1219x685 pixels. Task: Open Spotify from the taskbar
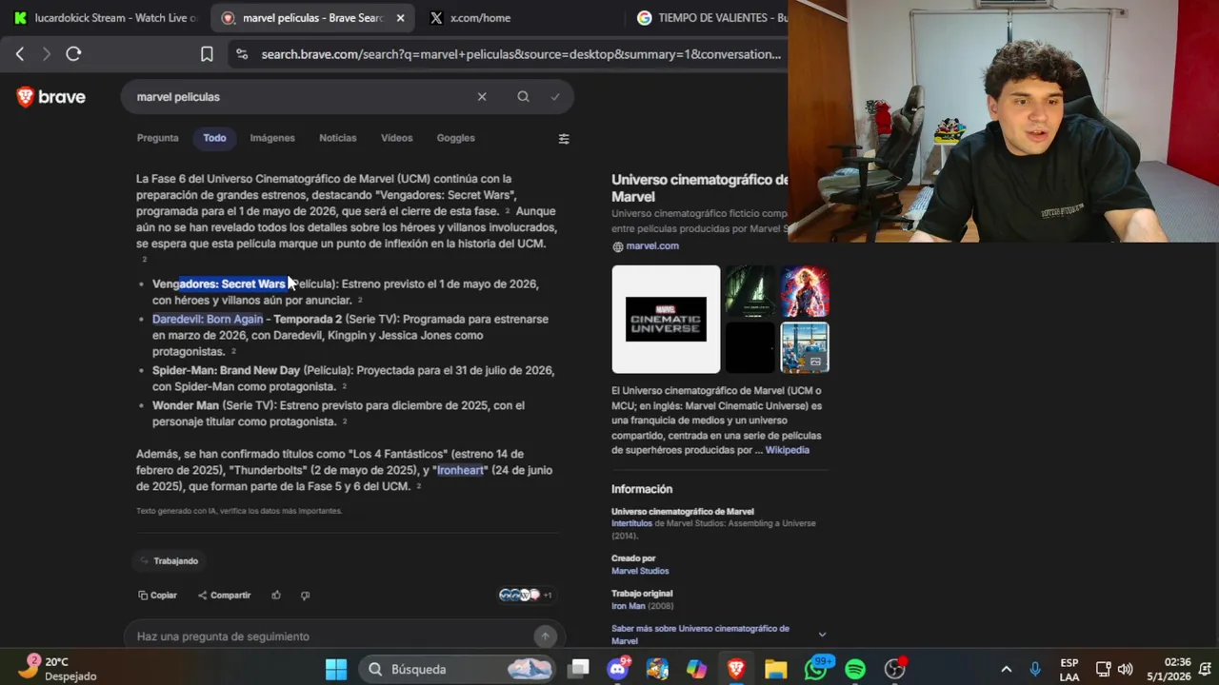point(855,670)
